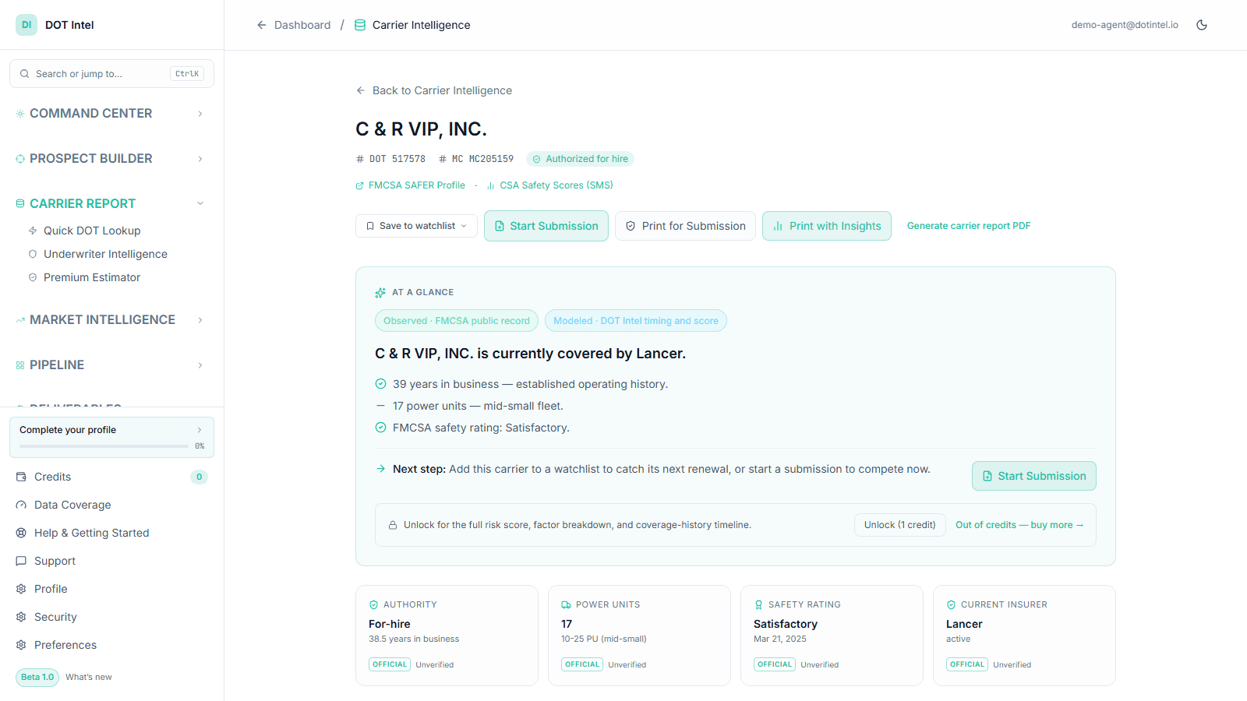1247x701 pixels.
Task: Click the Carrier Intelligence database icon
Action: point(360,25)
